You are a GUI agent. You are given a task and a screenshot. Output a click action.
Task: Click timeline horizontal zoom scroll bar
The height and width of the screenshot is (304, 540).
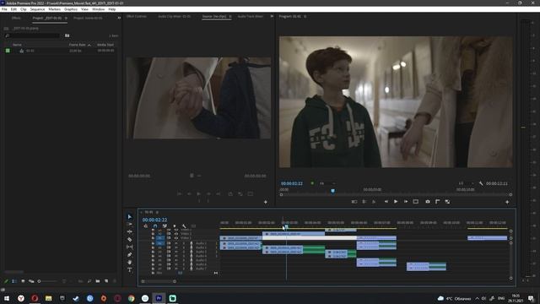[159, 281]
